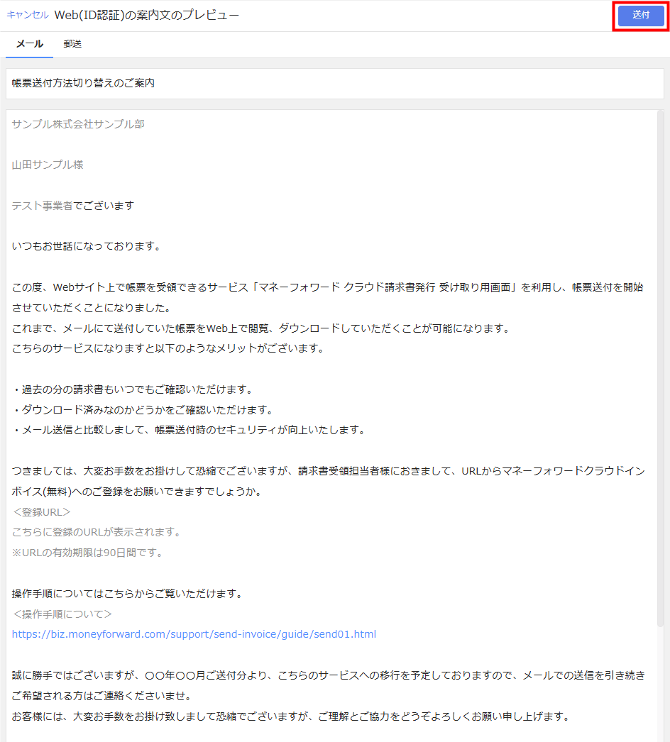Click the text こちらに登録のURLが表示されます。
The height and width of the screenshot is (742, 670).
97,532
